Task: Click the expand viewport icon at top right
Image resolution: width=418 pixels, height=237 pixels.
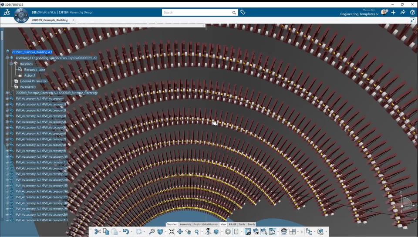Action: pyautogui.click(x=412, y=20)
